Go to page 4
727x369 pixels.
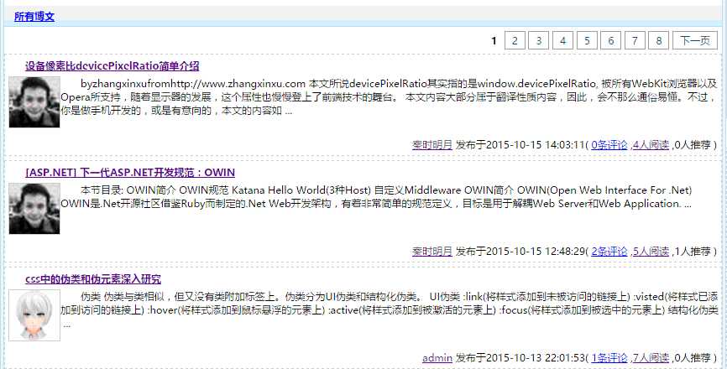click(x=562, y=41)
